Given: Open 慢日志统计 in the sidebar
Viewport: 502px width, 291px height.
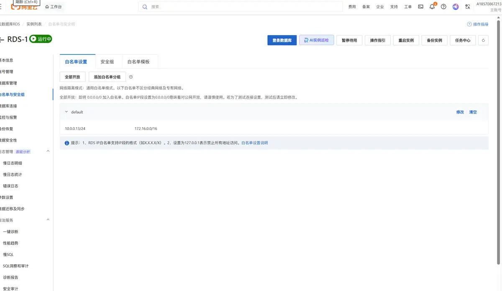Looking at the screenshot, I should click(13, 174).
